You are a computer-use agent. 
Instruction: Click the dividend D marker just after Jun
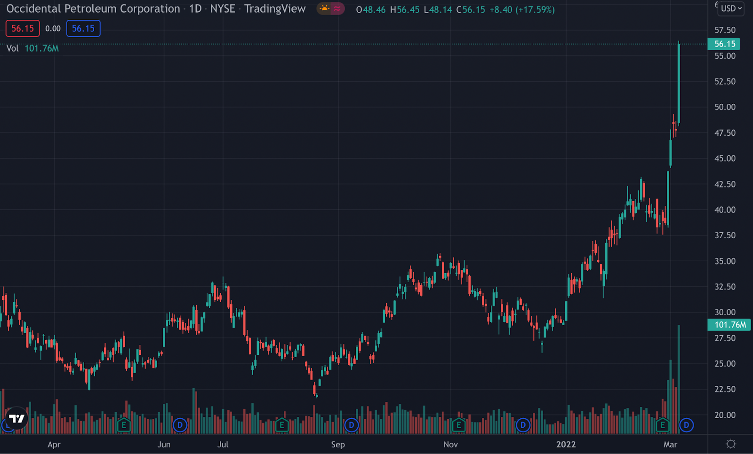point(180,425)
